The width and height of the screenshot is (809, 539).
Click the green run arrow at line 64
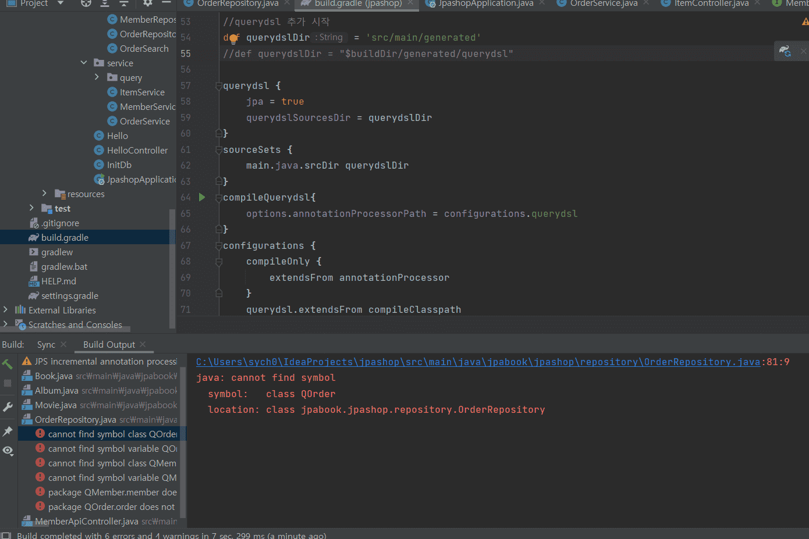[202, 197]
